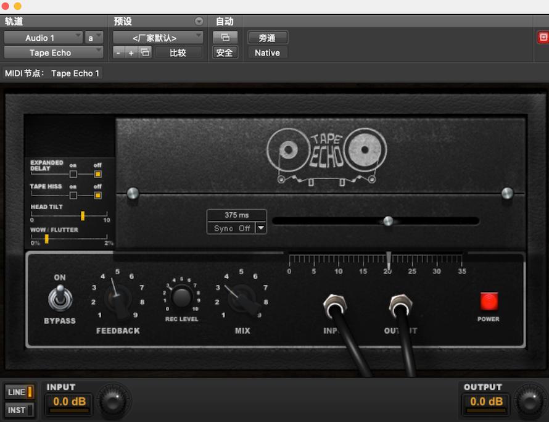Turn Tape Hiss on
The image size is (549, 422).
[73, 195]
